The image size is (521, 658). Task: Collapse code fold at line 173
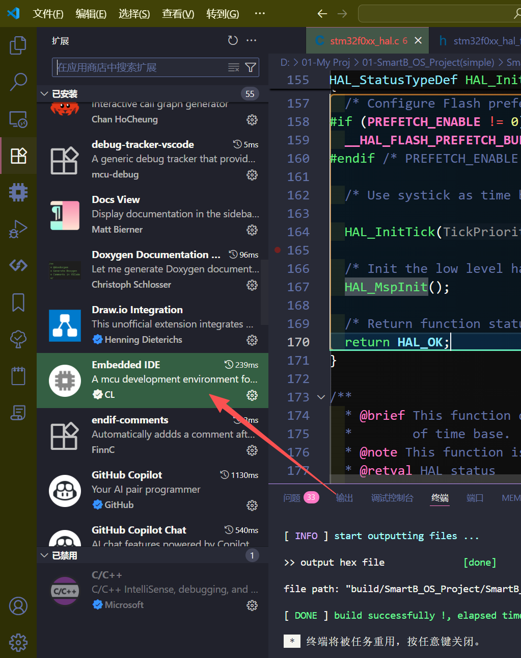click(x=321, y=397)
